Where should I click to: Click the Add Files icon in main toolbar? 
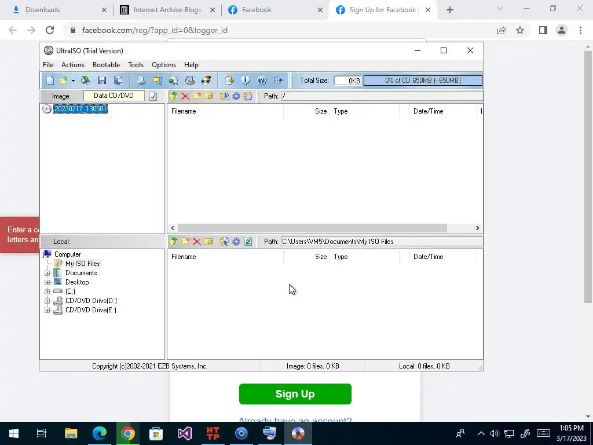[229, 80]
